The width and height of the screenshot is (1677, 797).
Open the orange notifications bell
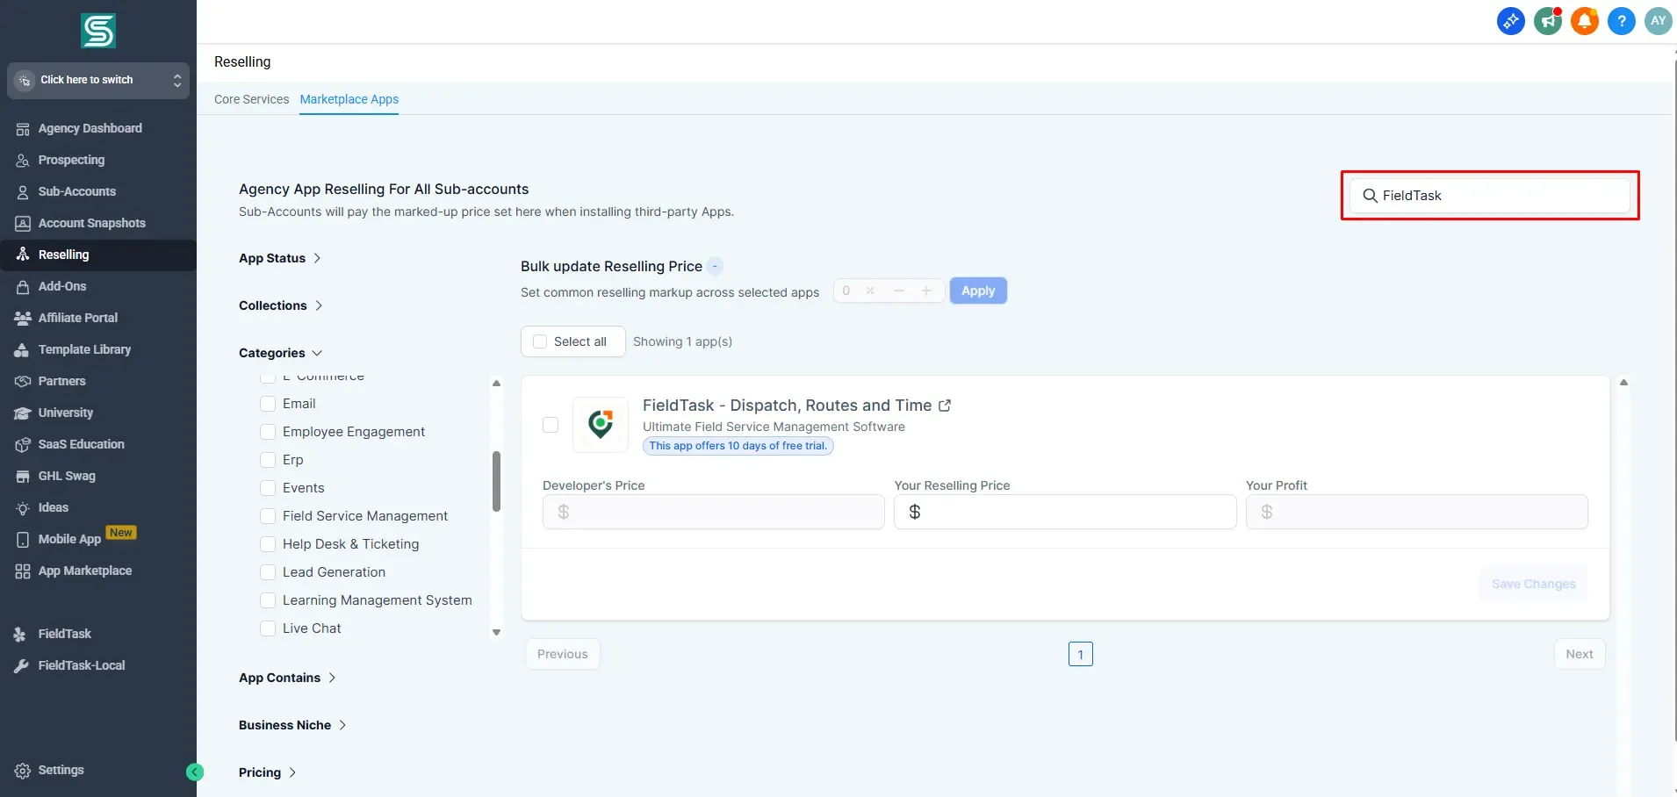click(1585, 21)
